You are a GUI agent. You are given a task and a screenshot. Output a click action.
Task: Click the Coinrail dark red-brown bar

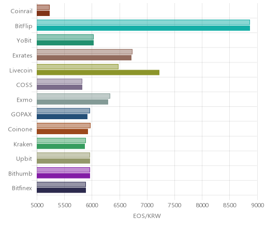click(43, 13)
